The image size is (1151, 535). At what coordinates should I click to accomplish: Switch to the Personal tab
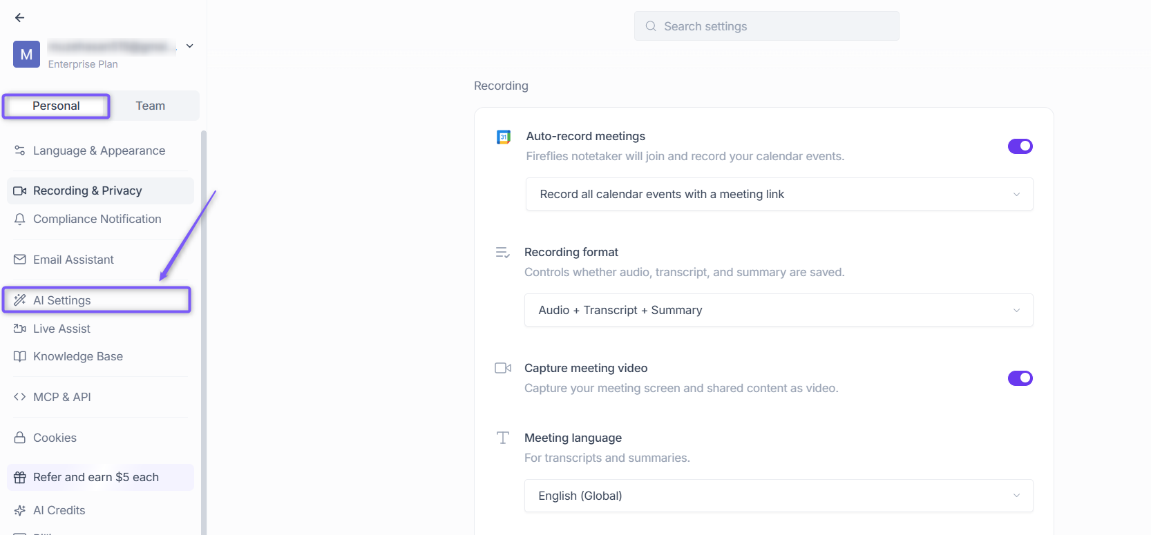(x=56, y=106)
